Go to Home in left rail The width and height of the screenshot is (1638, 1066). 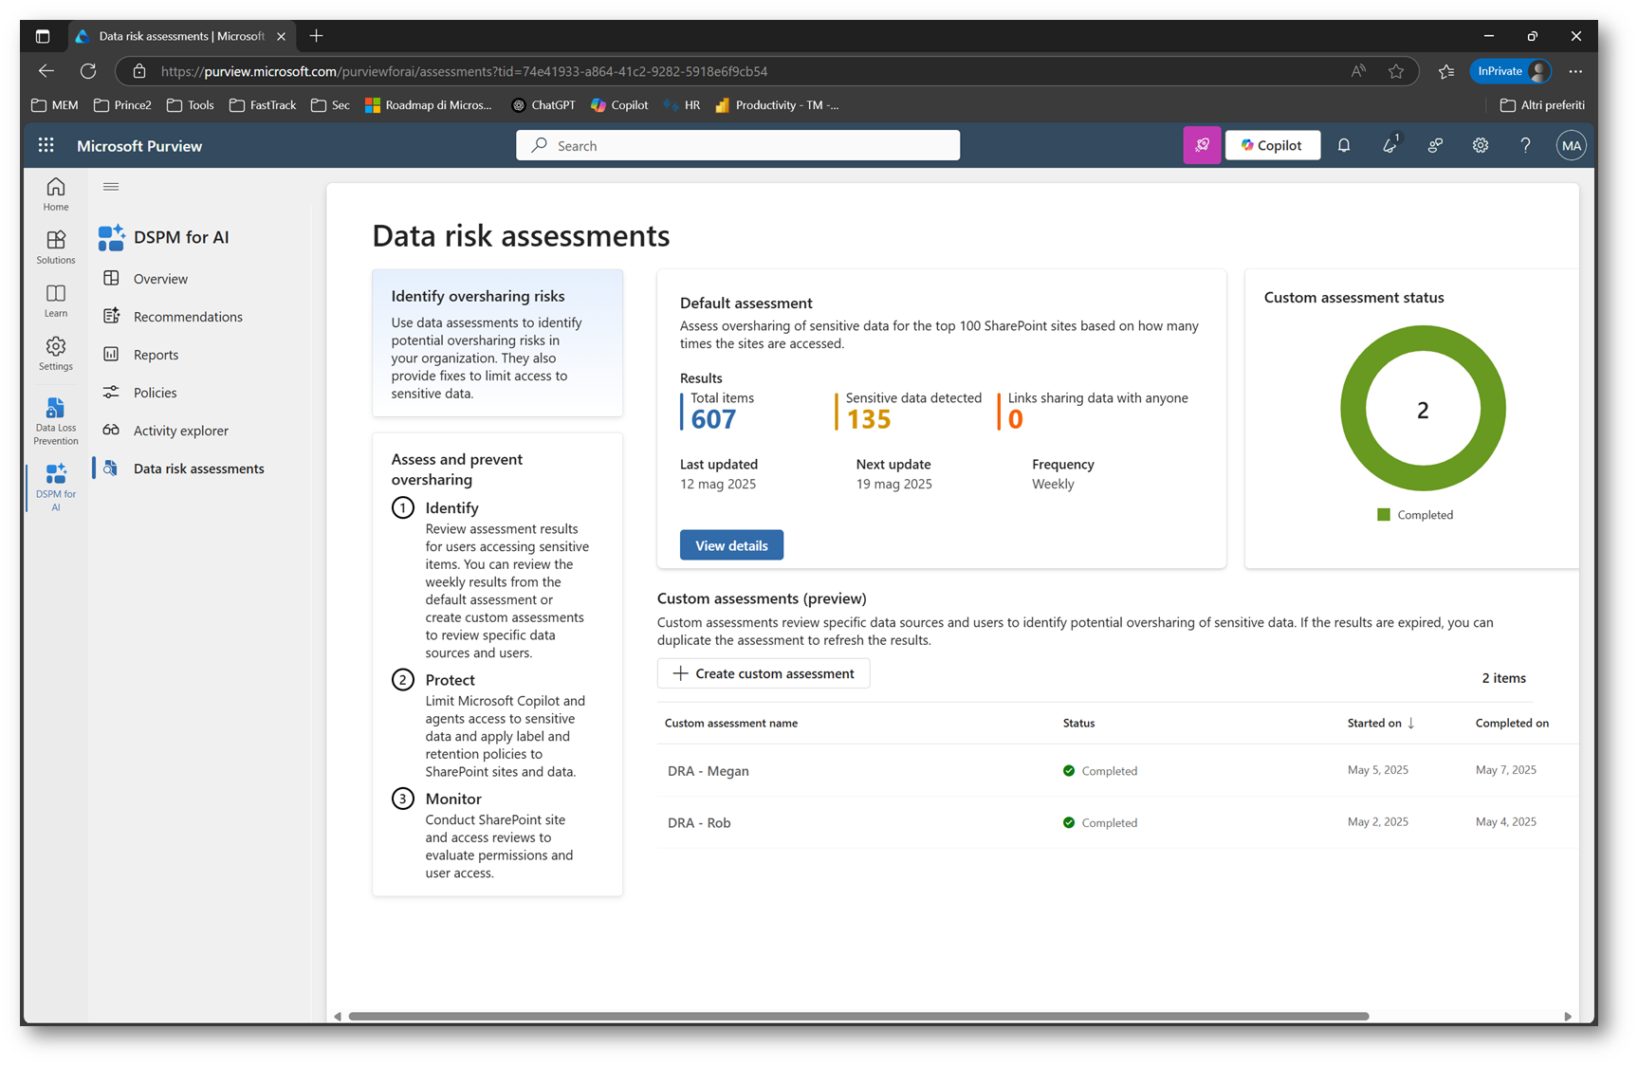(56, 193)
